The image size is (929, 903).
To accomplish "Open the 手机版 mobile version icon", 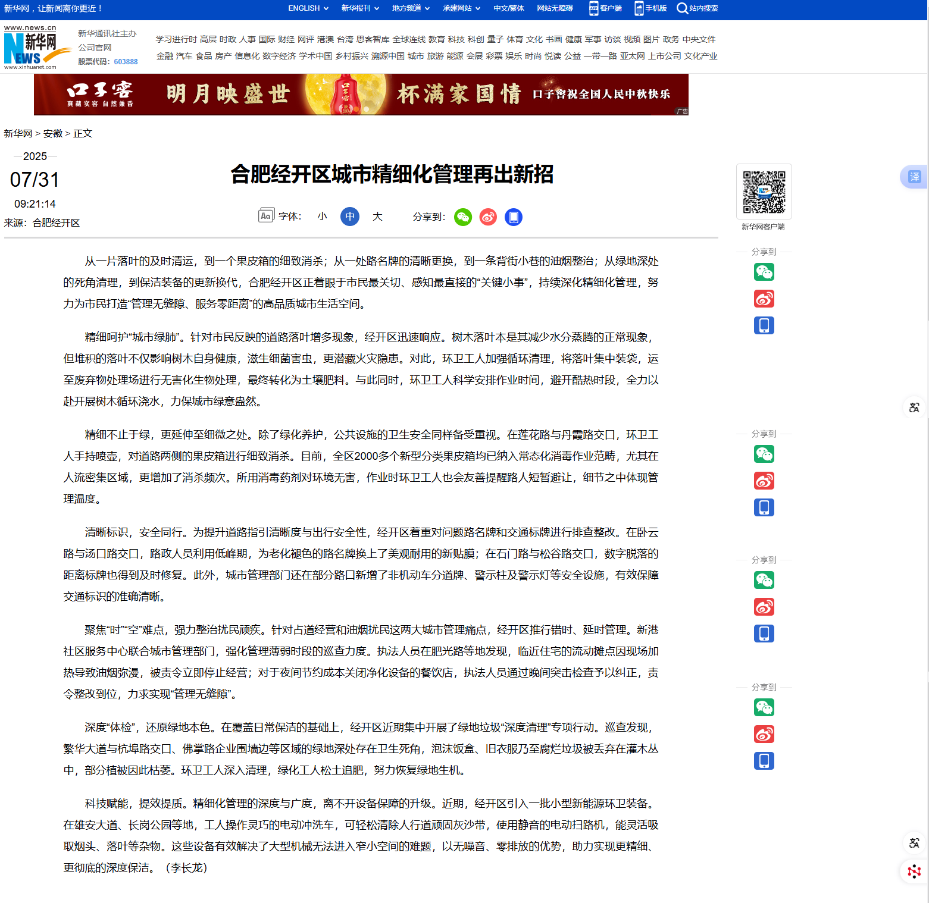I will 639,8.
